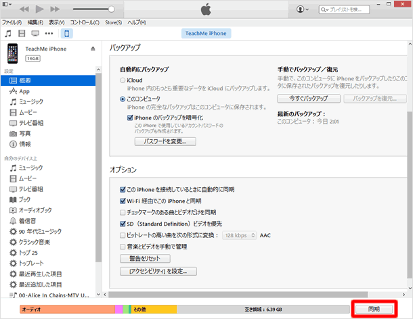
Task: Select オーディオブック in the sidebar
Action: (48, 210)
